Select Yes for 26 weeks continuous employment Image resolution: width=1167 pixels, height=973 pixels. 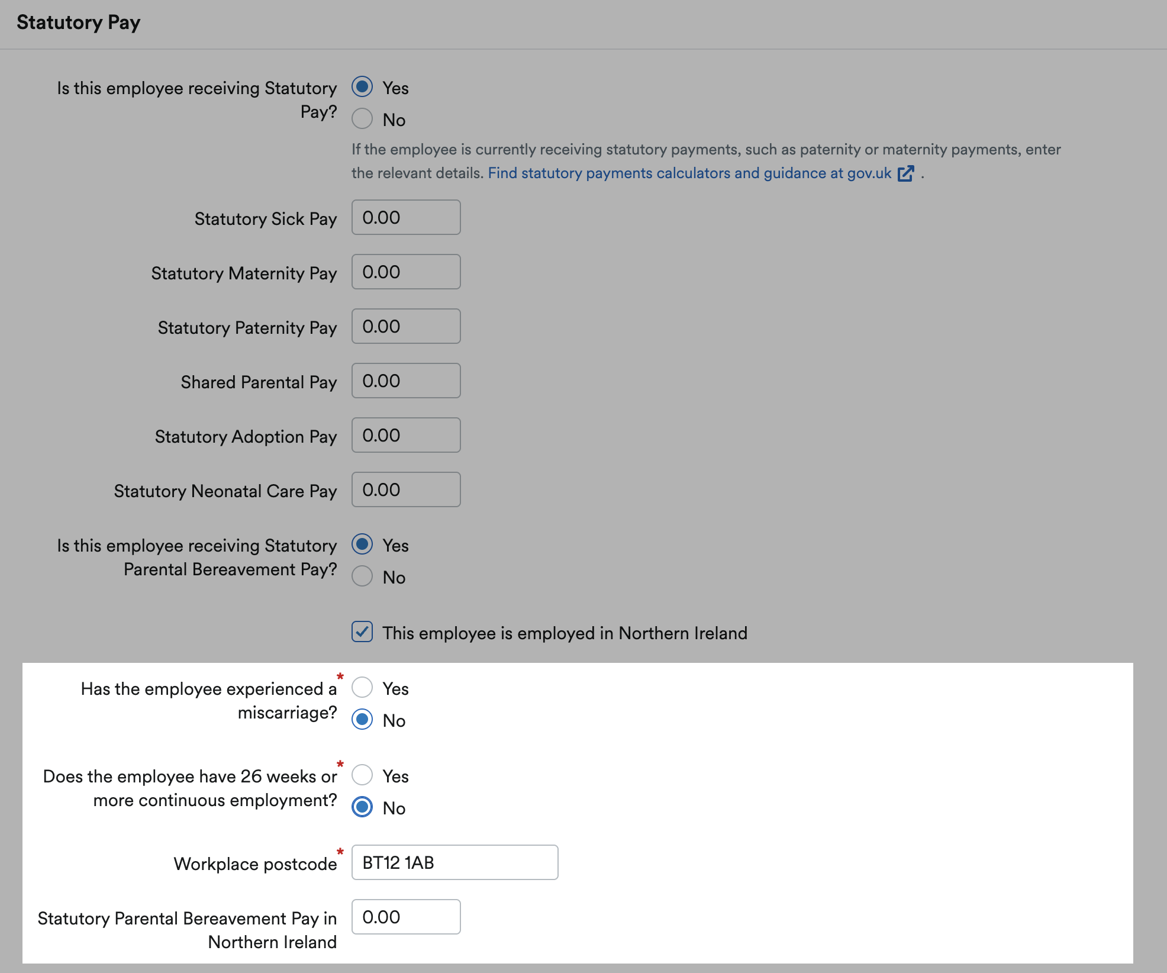pos(362,775)
